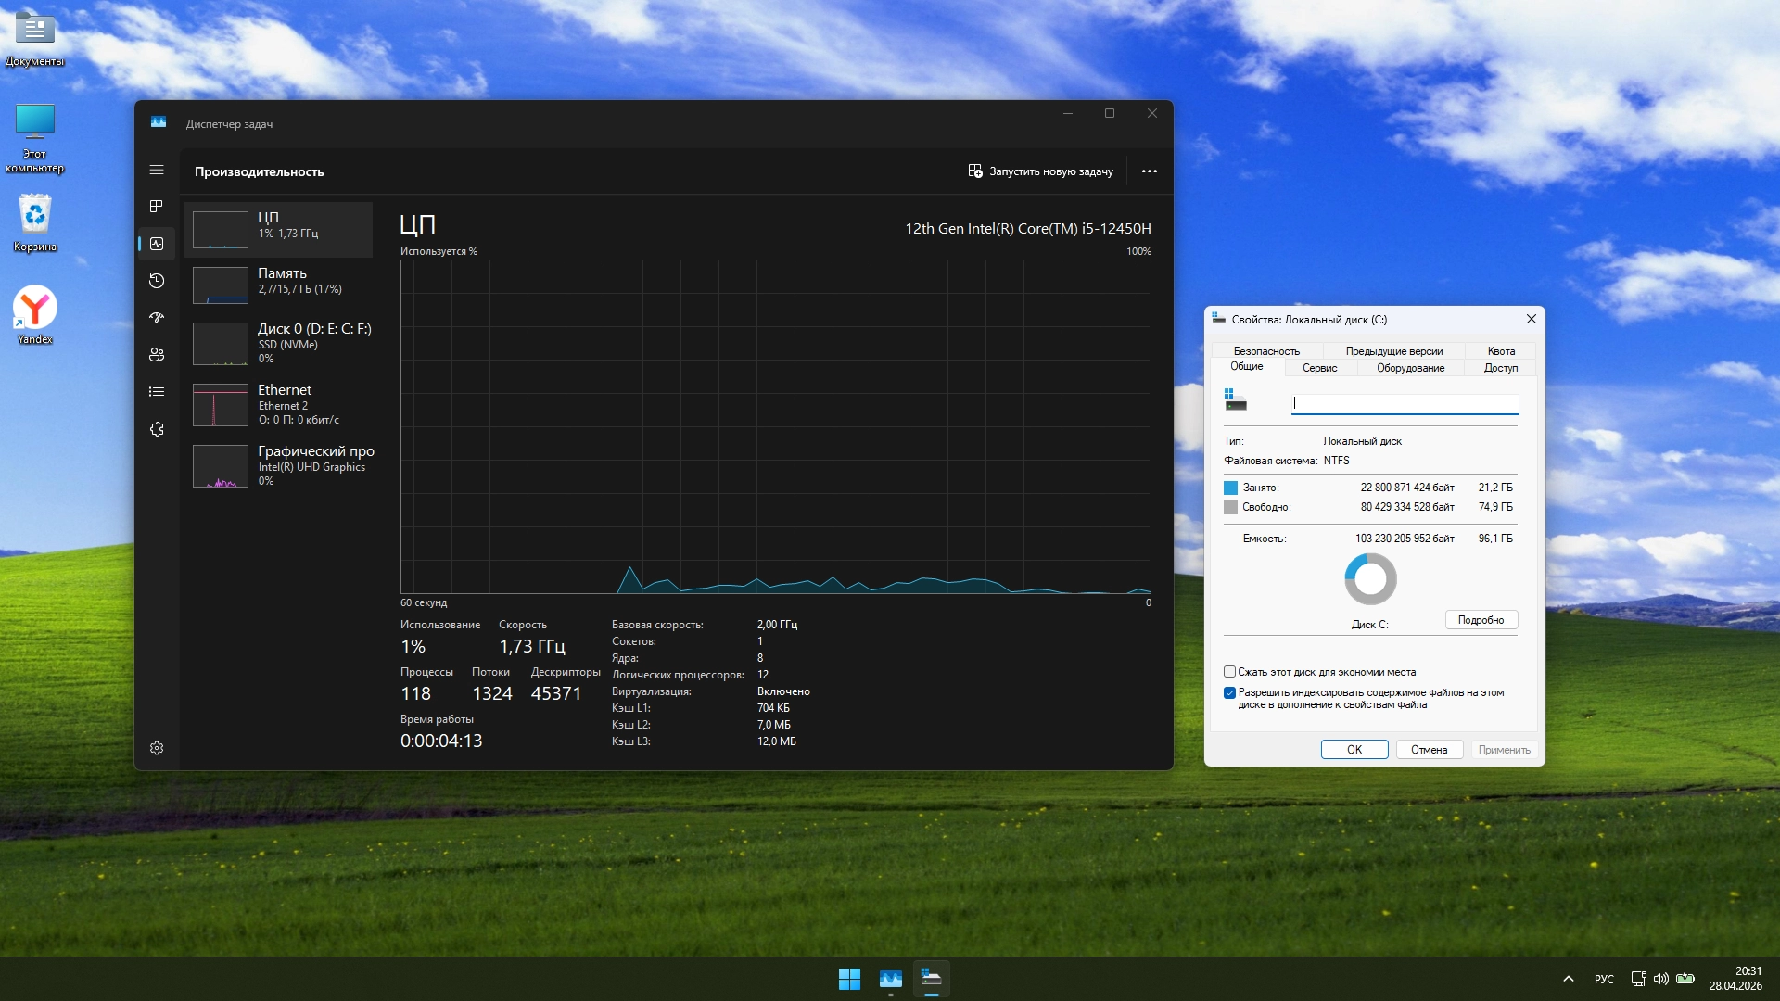Click the drive label text field
Image resolution: width=1780 pixels, height=1001 pixels.
click(1405, 403)
